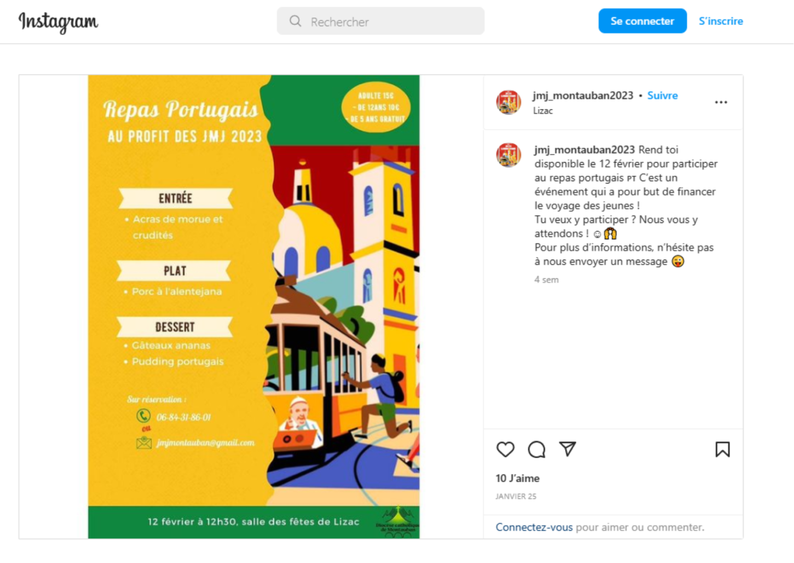
Task: Click the Se connecter button
Action: click(642, 21)
